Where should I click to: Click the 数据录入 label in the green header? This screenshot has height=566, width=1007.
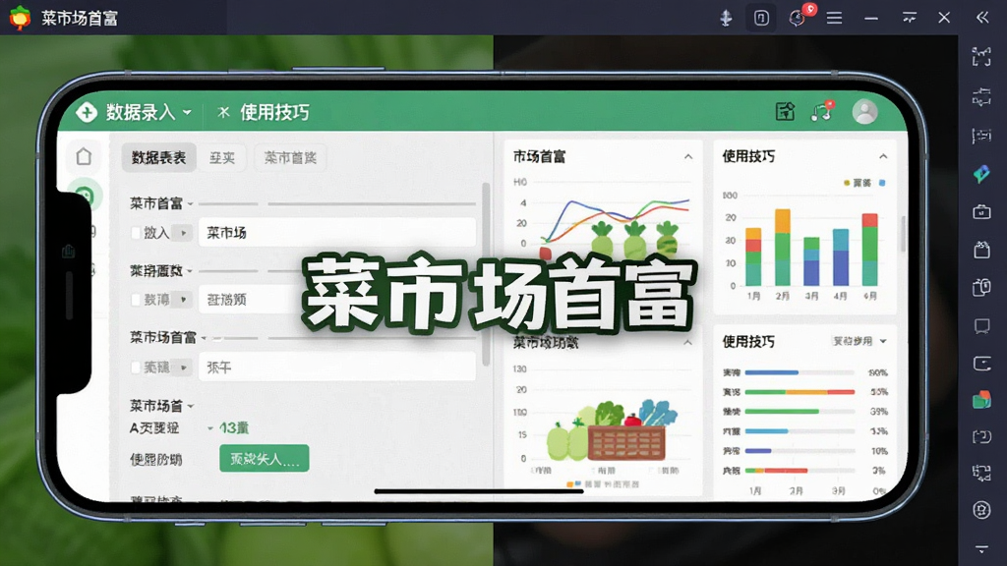click(141, 112)
